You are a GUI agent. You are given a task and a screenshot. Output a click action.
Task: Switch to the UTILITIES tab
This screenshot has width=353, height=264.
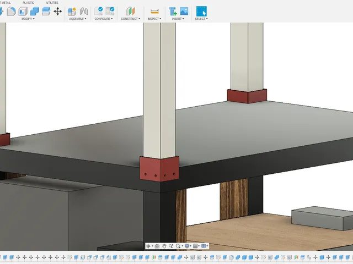(x=52, y=3)
